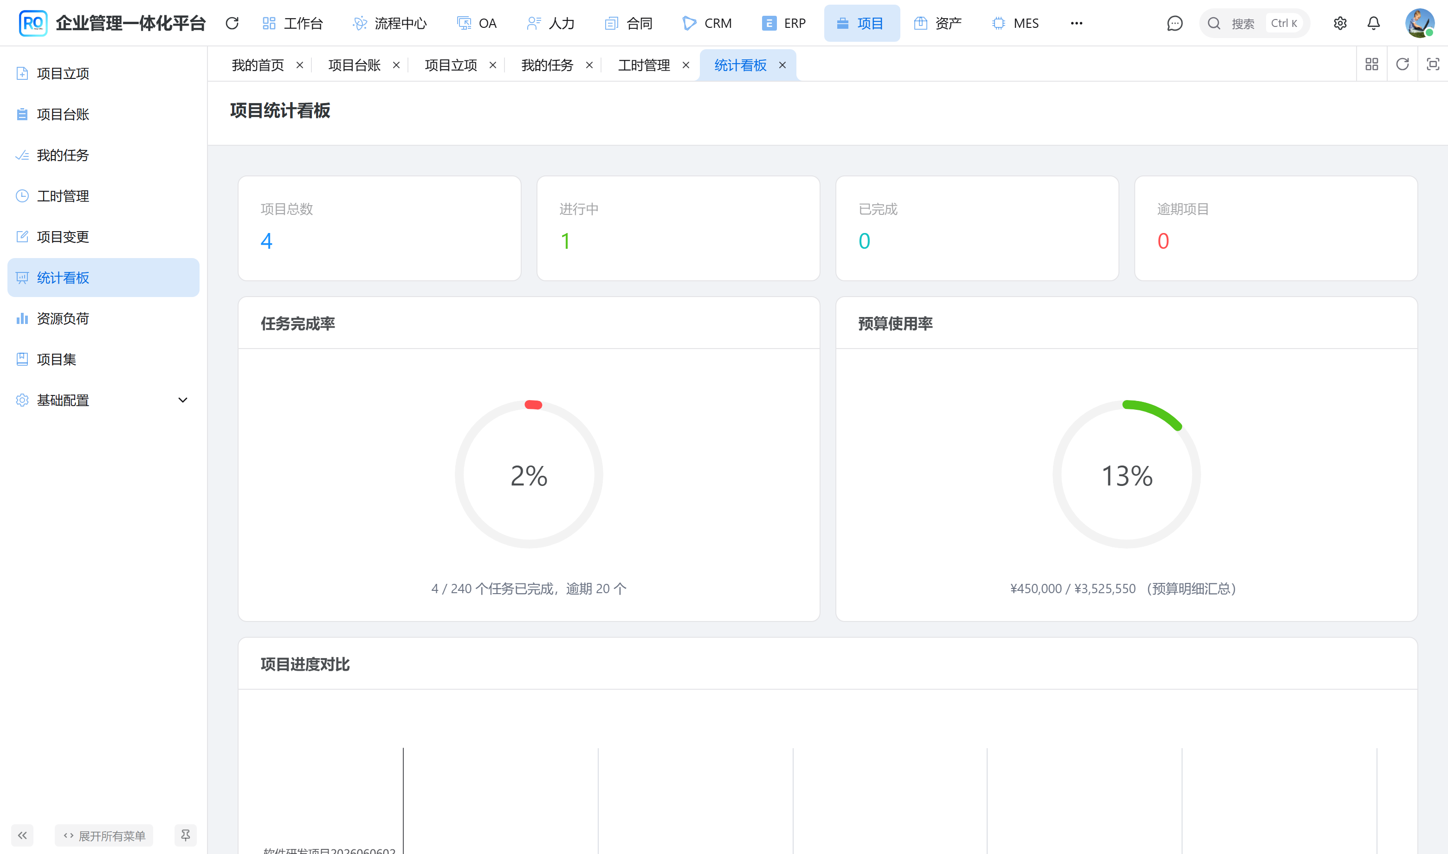Image resolution: width=1448 pixels, height=854 pixels.
Task: Open 资源负荷 in the sidebar
Action: pyautogui.click(x=103, y=318)
